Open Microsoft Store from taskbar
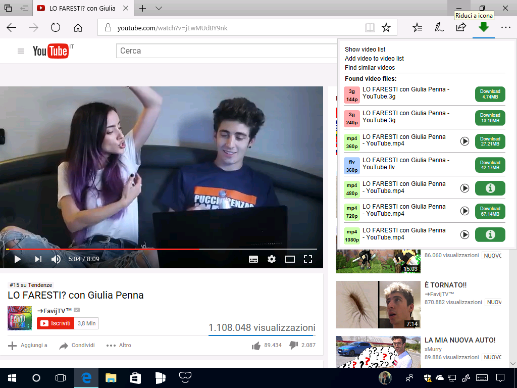517x388 pixels. point(135,378)
